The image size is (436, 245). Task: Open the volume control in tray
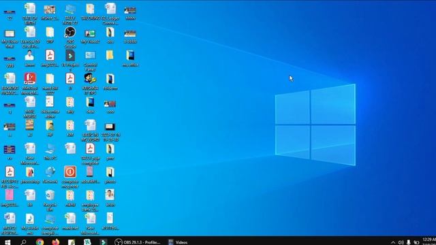401,242
